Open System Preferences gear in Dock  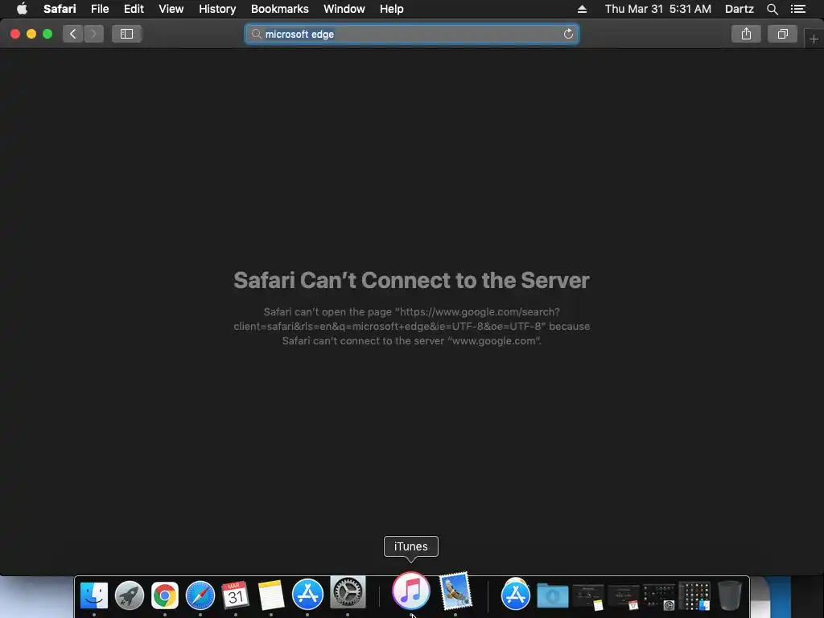348,592
